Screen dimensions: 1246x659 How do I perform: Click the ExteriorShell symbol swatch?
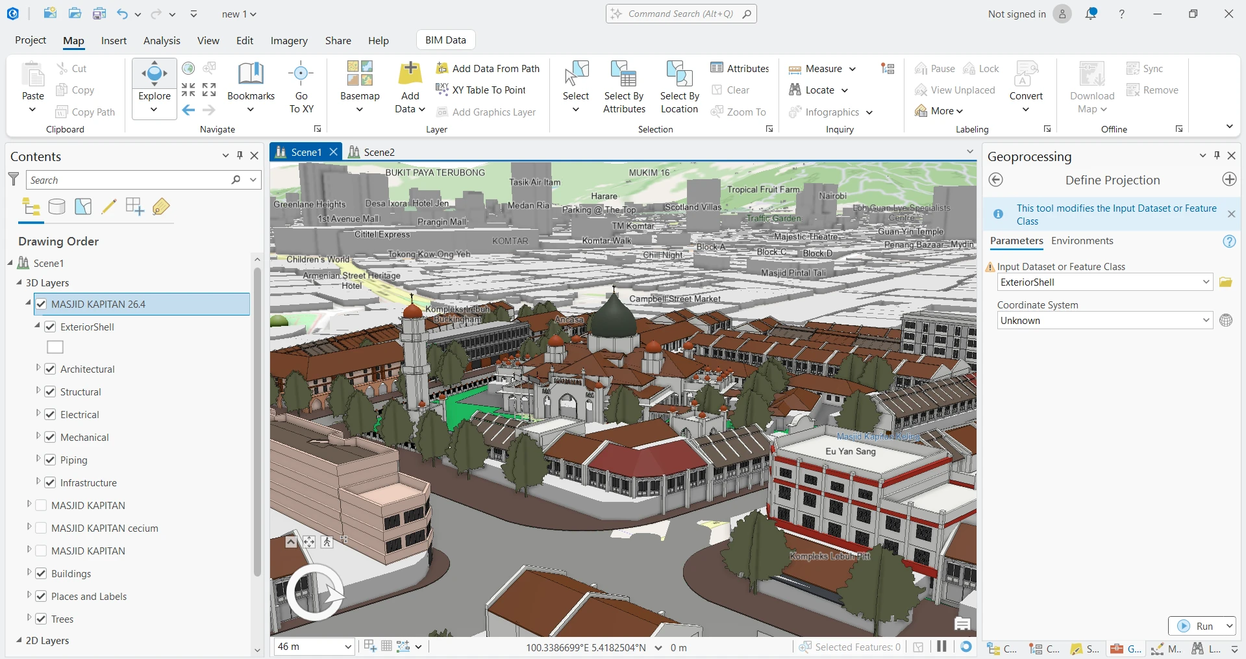[55, 347]
